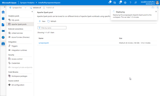Viewport: 160px width, 96px height.
Task: Open Linked services
Action: [x=20, y=33]
